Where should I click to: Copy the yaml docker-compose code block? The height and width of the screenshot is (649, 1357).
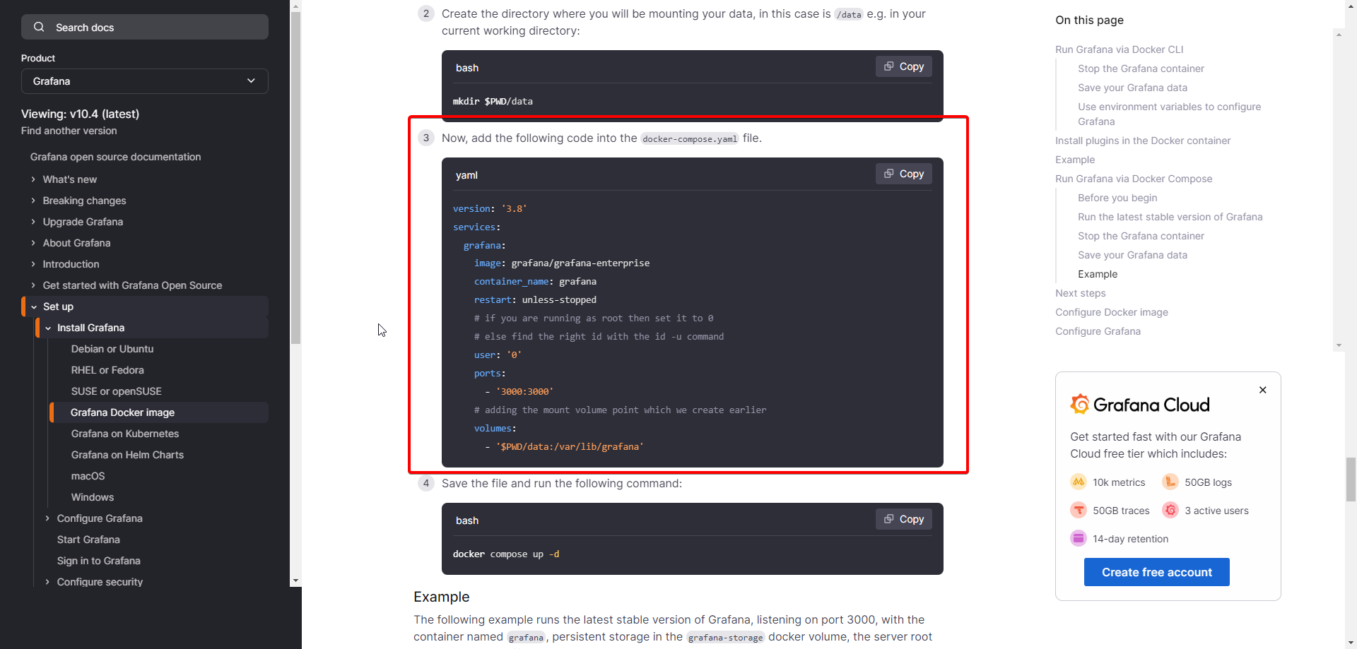pos(903,174)
